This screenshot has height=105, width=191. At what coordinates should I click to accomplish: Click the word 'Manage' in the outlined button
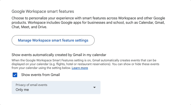[x=25, y=40]
